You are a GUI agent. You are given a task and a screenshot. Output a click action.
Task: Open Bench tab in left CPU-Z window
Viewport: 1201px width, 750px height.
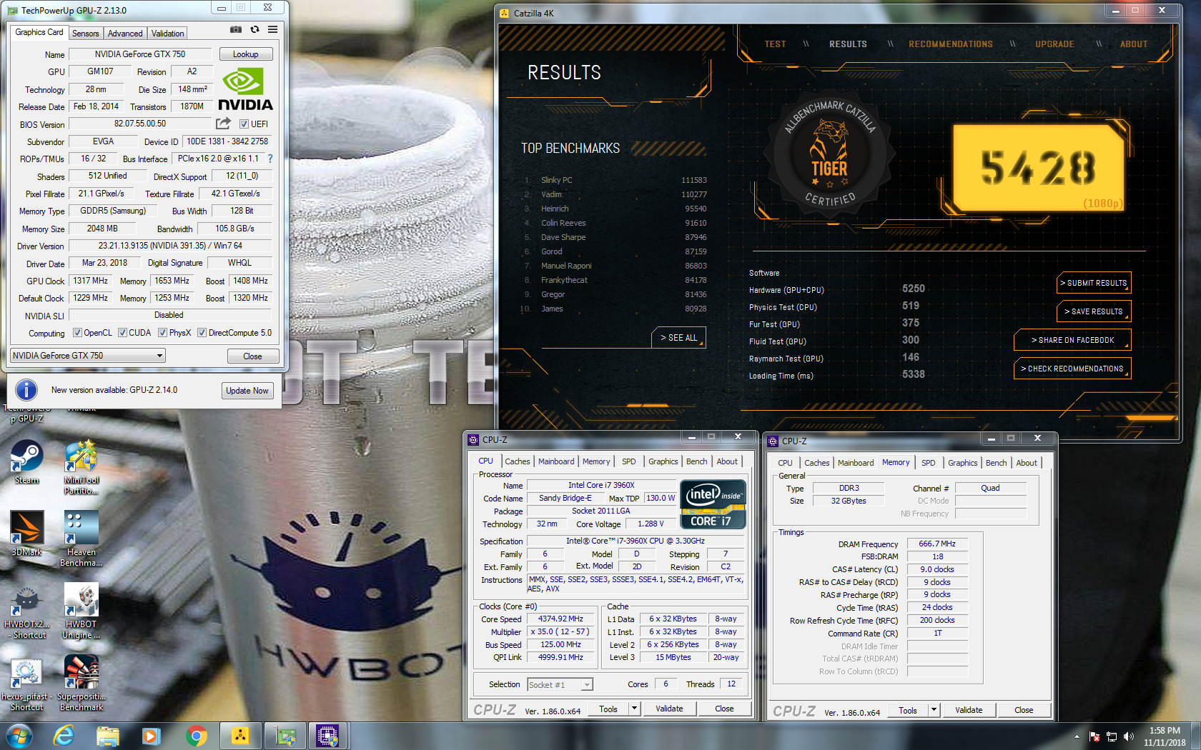coord(696,461)
